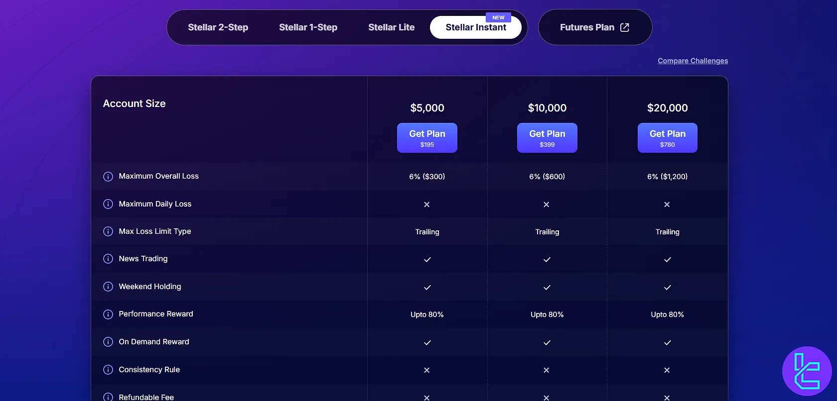The height and width of the screenshot is (401, 837).
Task: Click the NEW badge on Stellar Instant
Action: coord(498,17)
